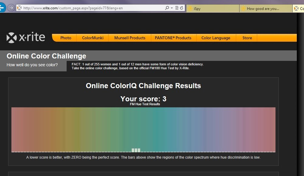This screenshot has width=304, height=176.
Task: Switch to the iSpy browser tab
Action: (x=213, y=9)
